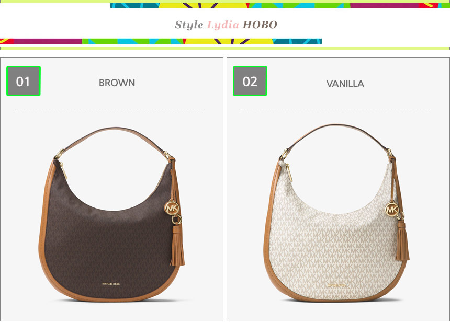
Task: Click the MK charm on brown bag
Action: click(172, 208)
